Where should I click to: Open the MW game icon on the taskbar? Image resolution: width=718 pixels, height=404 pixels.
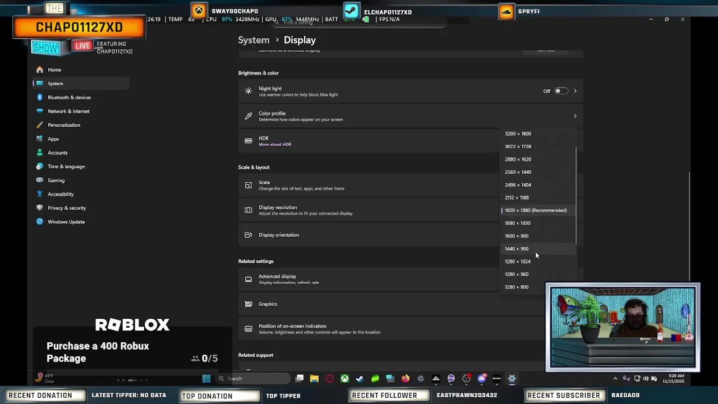pos(496,378)
